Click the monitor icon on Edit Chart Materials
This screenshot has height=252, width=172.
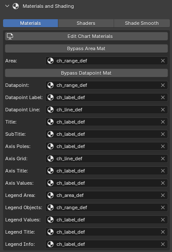coord(10,36)
